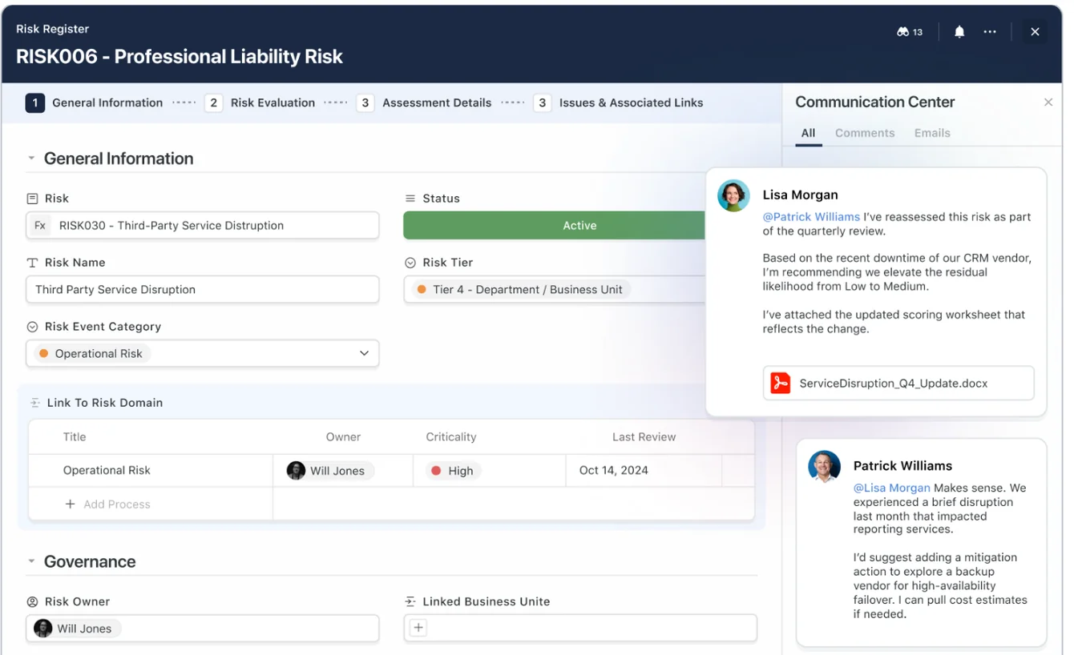This screenshot has width=1074, height=655.
Task: Open the more options ellipsis menu
Action: pos(990,32)
